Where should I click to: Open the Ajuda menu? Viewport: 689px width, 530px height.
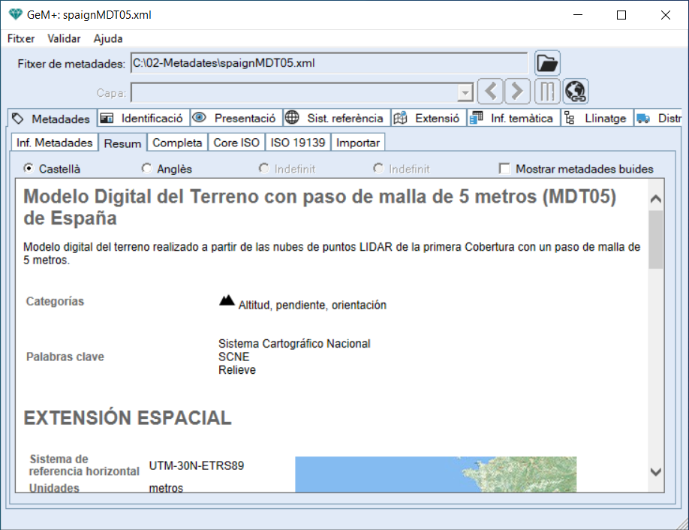[x=108, y=39]
